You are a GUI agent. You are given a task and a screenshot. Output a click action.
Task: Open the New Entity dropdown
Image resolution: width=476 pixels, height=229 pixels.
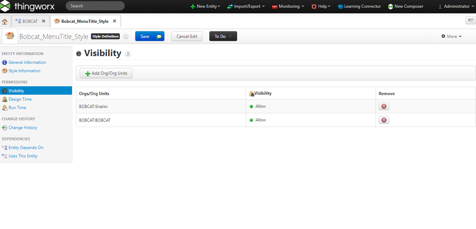click(x=205, y=7)
